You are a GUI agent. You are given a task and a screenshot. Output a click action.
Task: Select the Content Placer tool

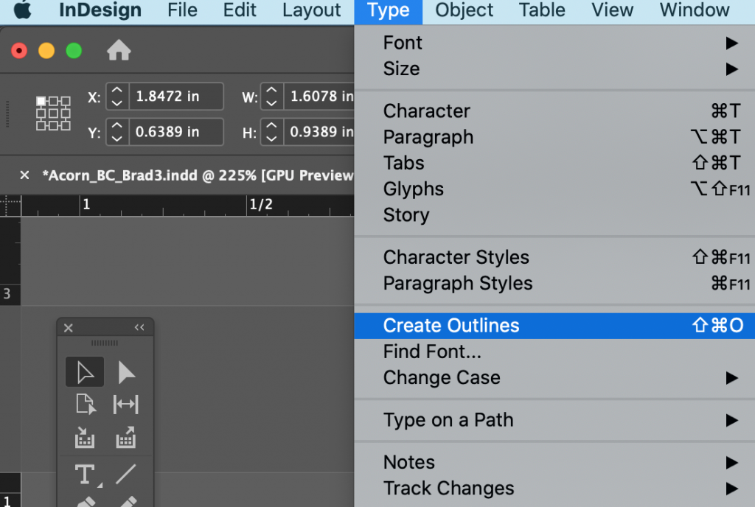(126, 437)
